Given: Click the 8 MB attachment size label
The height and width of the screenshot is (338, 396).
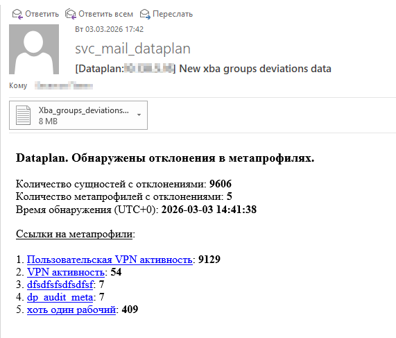Looking at the screenshot, I should [x=48, y=121].
